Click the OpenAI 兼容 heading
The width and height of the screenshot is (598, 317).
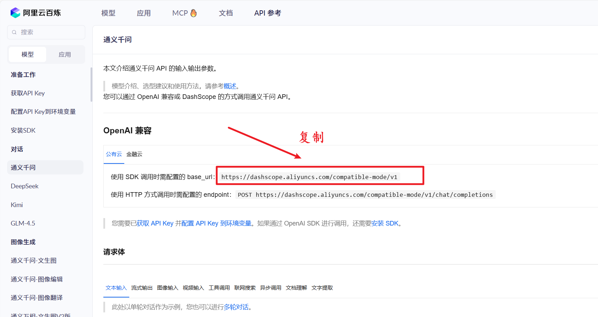[127, 131]
